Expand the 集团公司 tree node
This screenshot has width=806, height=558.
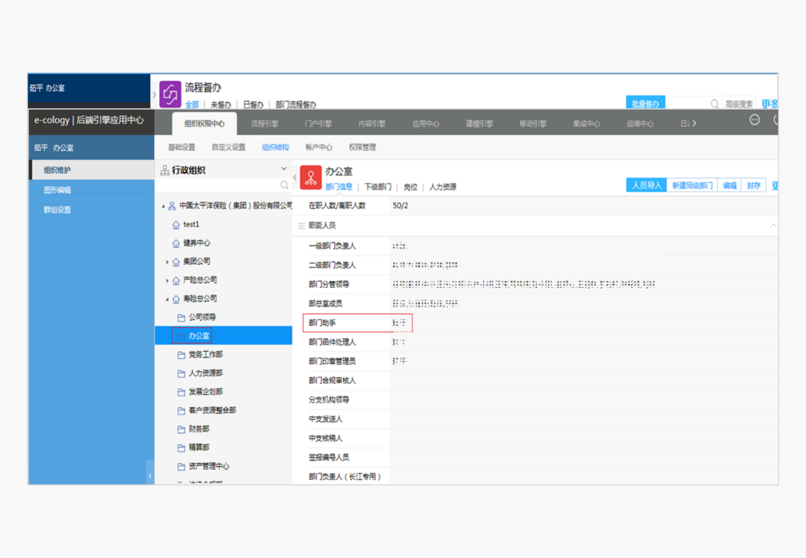click(167, 262)
